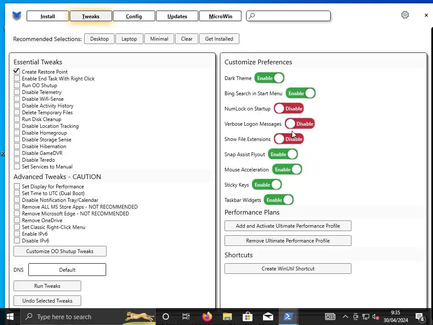Launch Firefox from the taskbar
The height and width of the screenshot is (325, 433).
[x=207, y=317]
